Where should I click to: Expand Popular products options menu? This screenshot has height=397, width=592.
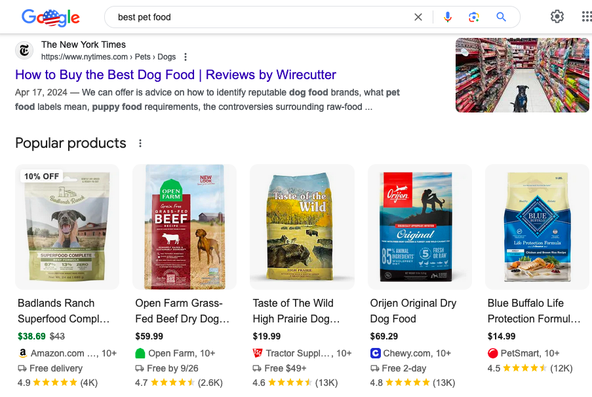click(140, 143)
